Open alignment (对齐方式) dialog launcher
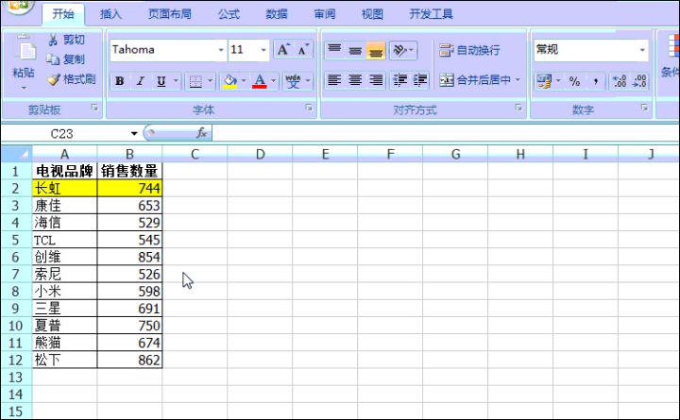 click(518, 108)
